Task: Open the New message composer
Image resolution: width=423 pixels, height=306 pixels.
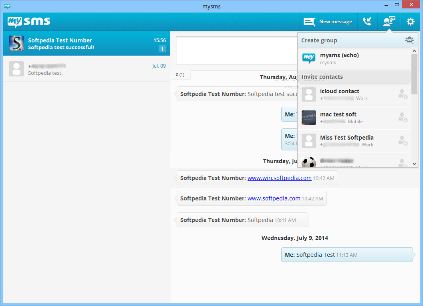Action: pos(328,22)
